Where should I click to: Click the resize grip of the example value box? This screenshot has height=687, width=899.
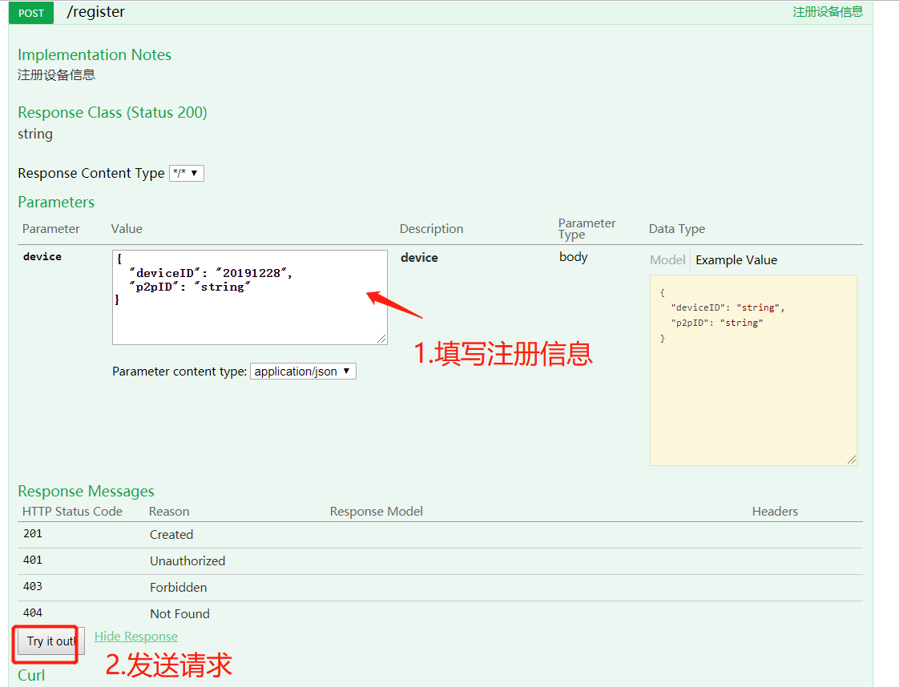[852, 460]
